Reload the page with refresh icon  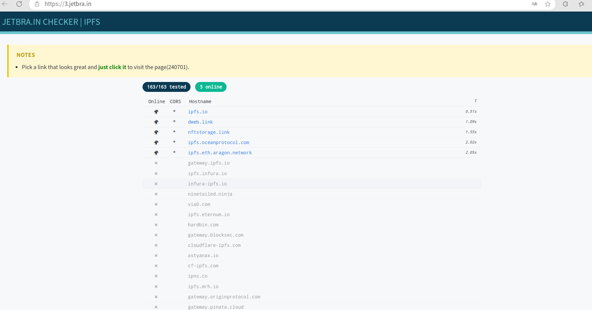pos(19,4)
